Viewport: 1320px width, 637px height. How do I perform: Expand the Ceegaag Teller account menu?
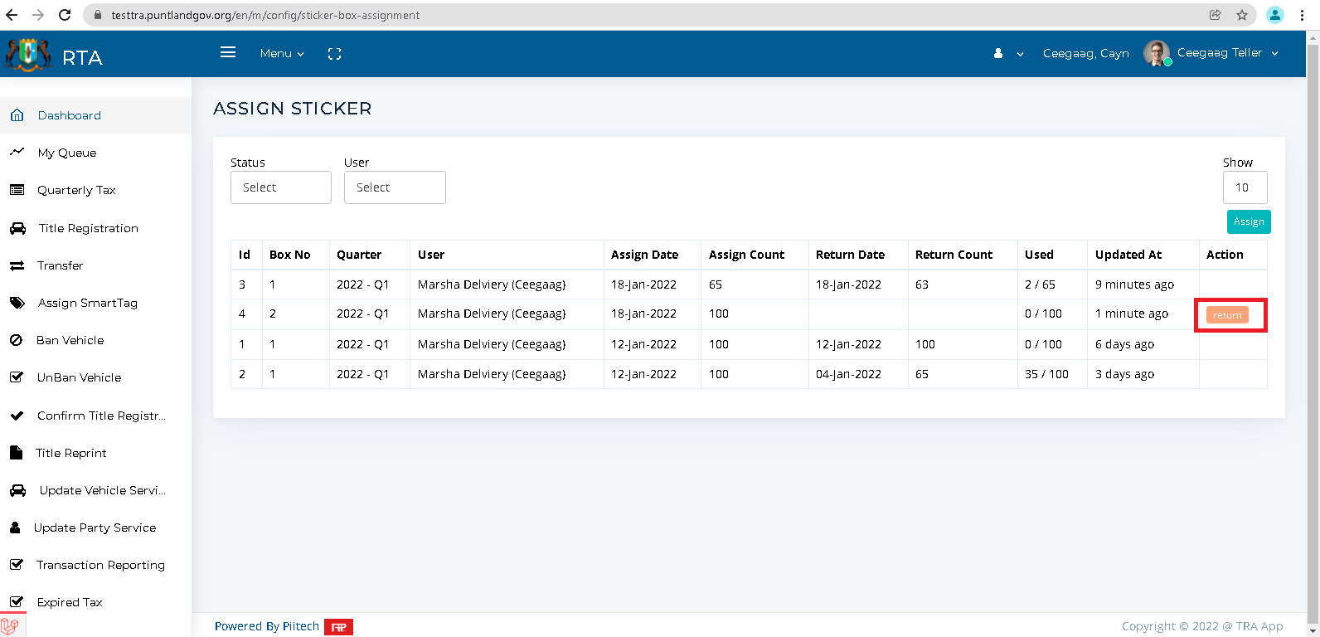tap(1227, 52)
